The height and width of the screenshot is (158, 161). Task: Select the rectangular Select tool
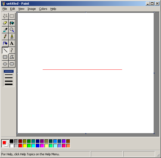click(12, 16)
